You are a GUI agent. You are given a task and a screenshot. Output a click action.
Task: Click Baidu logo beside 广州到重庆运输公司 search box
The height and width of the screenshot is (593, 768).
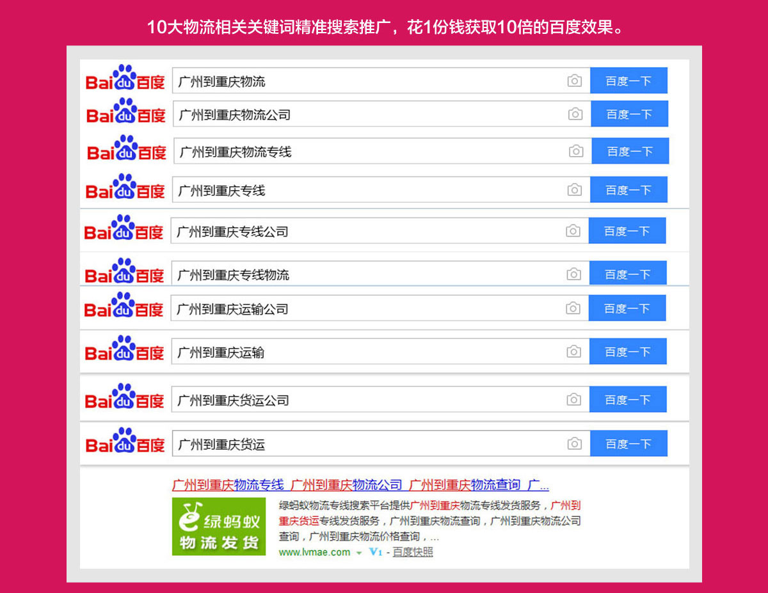tap(124, 306)
